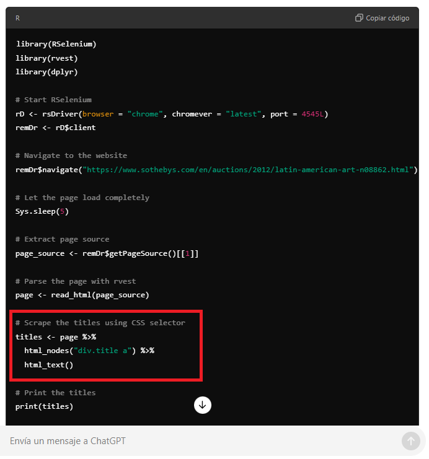This screenshot has width=429, height=459.
Task: Click the "R" language label in header
Action: (x=17, y=18)
